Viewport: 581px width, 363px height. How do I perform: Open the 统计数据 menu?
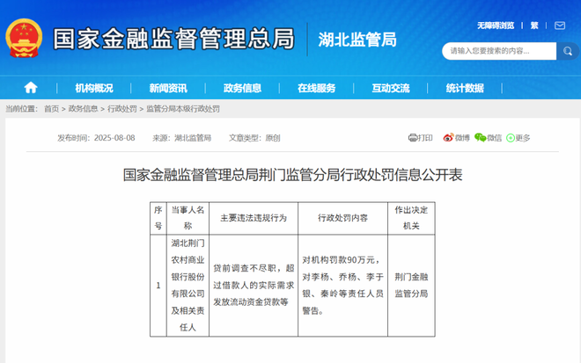click(x=465, y=88)
